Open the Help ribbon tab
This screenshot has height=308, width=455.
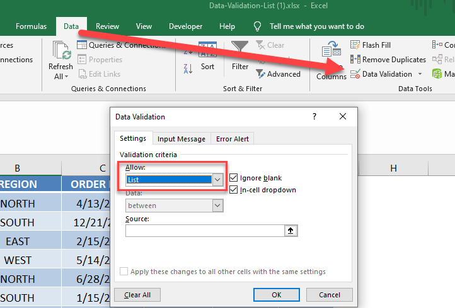point(227,26)
